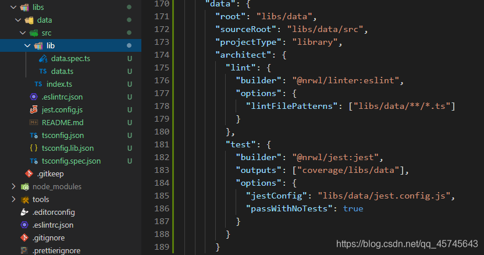Click the true value on line 186
This screenshot has width=484, height=255.
(x=353, y=208)
